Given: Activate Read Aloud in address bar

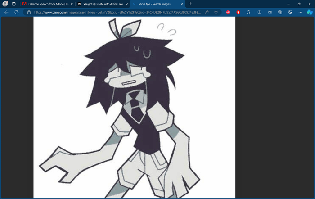Looking at the screenshot, I should [207, 12].
